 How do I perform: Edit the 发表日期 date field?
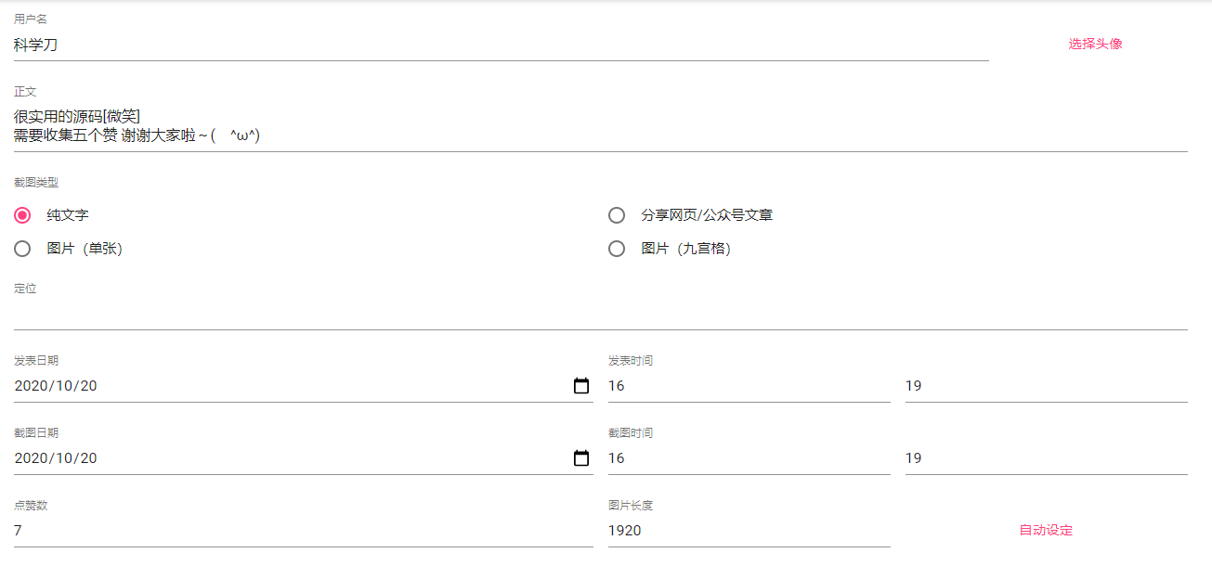tap(279, 386)
